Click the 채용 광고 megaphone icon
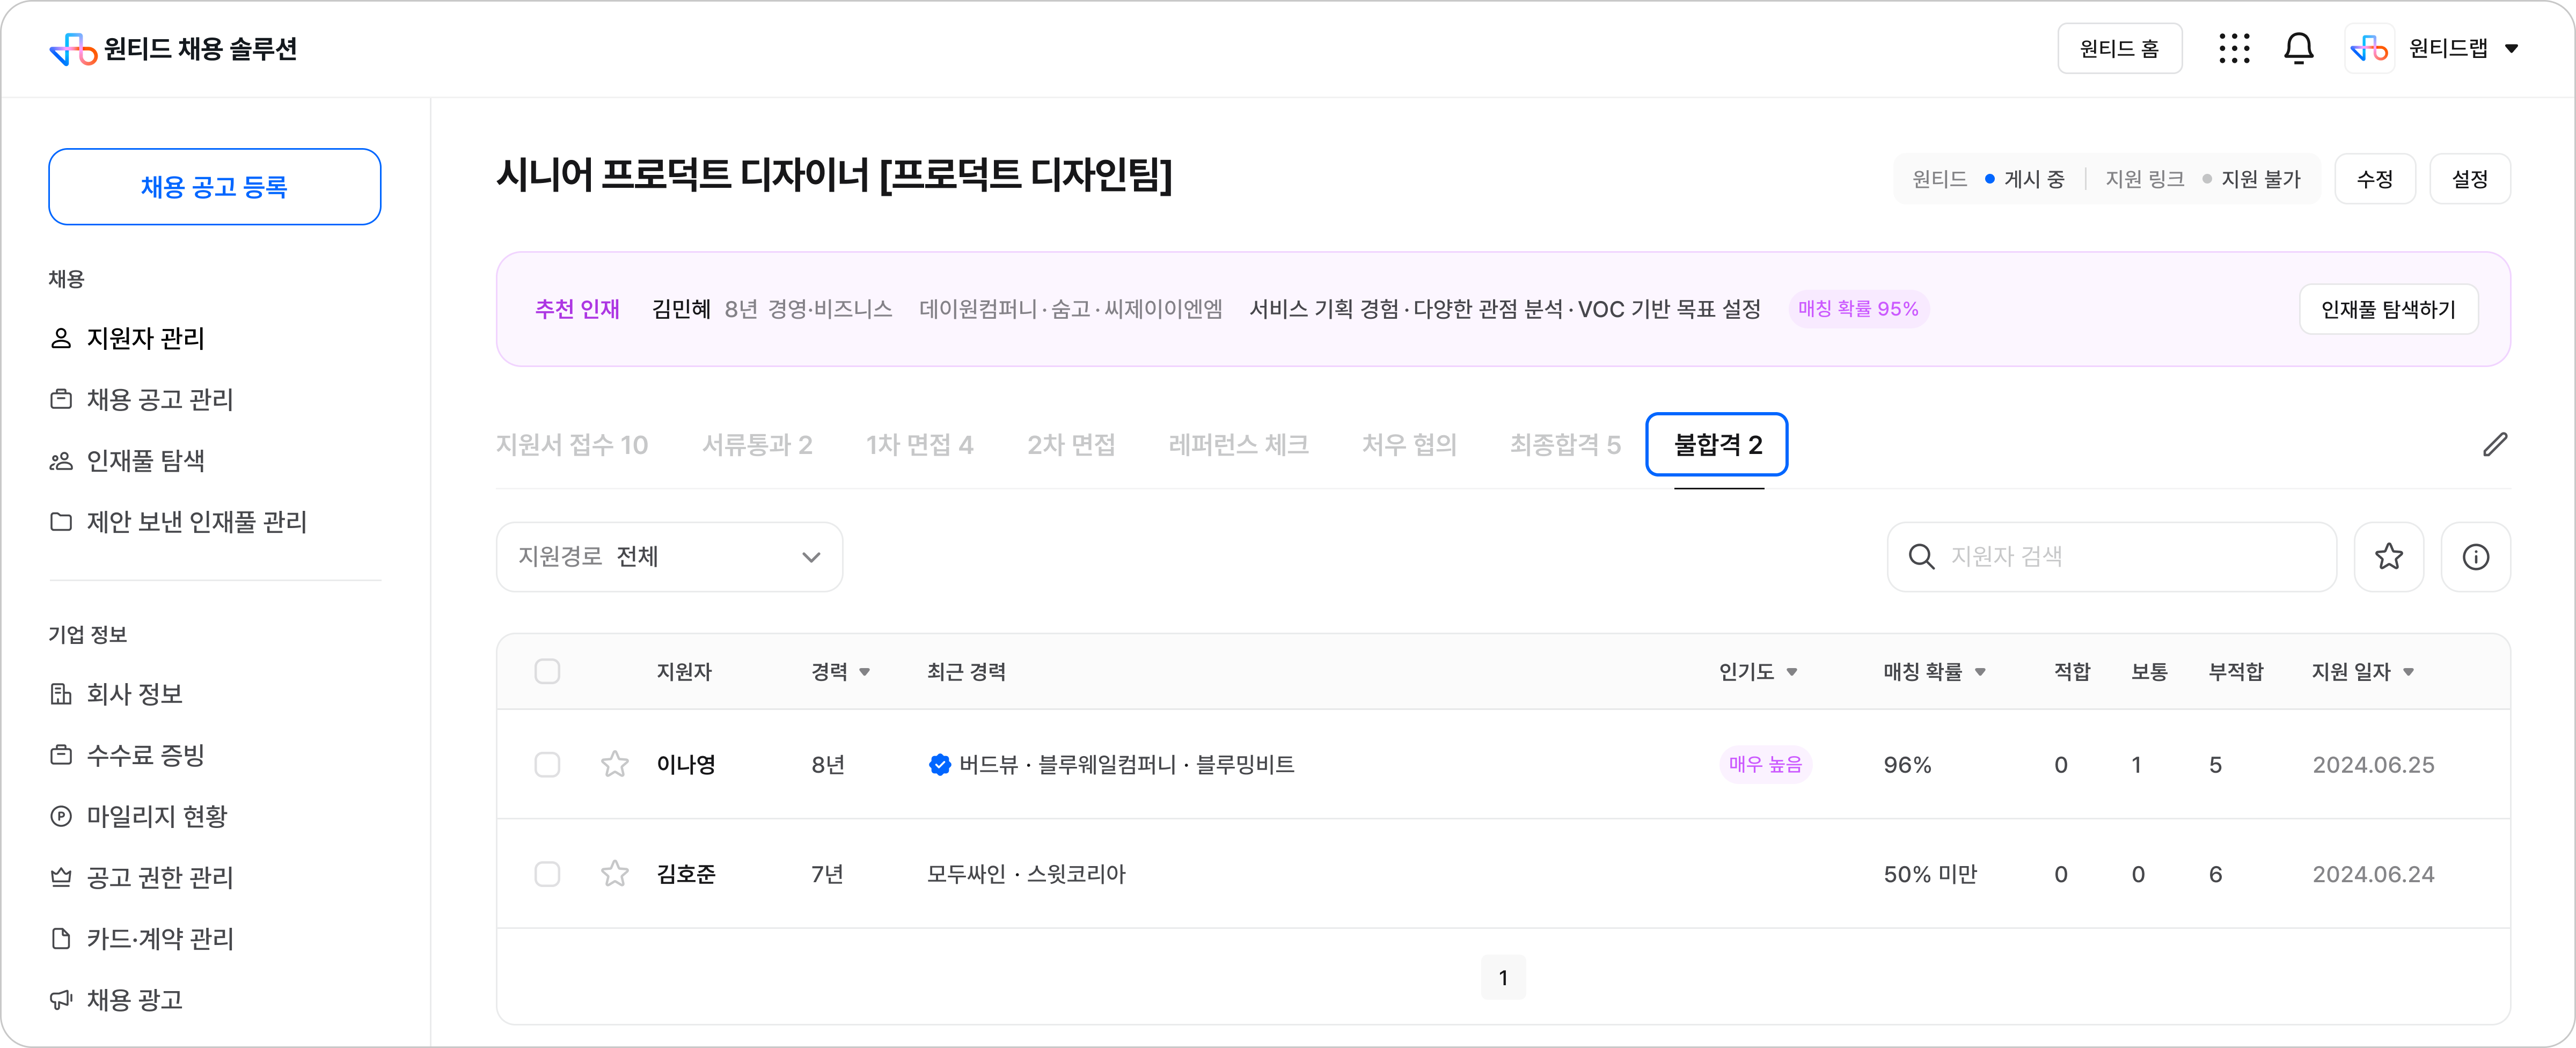 point(61,999)
